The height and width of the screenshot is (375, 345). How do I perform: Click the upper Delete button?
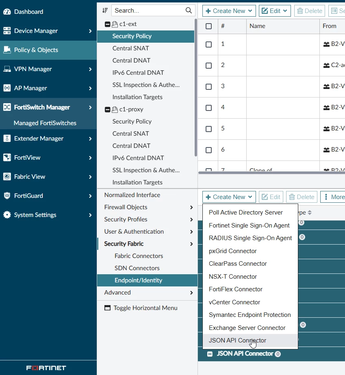coord(310,11)
